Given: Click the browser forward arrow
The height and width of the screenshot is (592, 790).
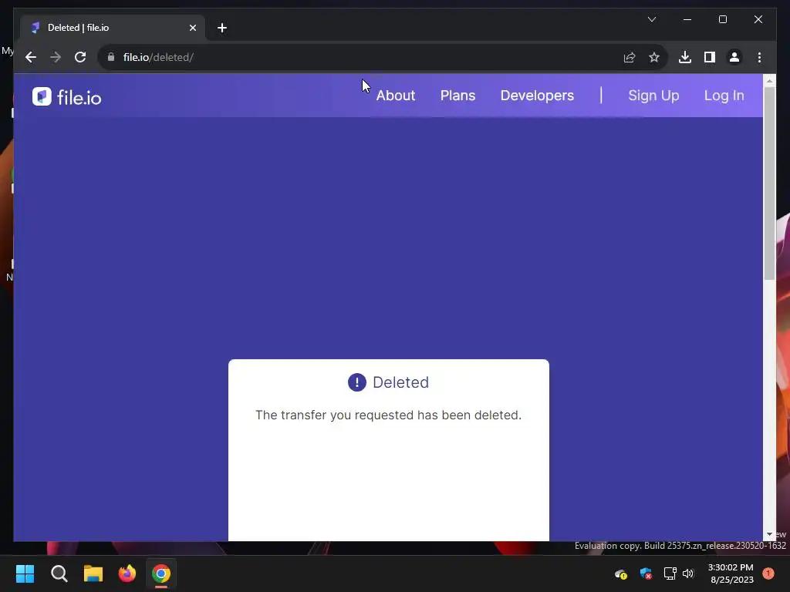Looking at the screenshot, I should point(56,57).
